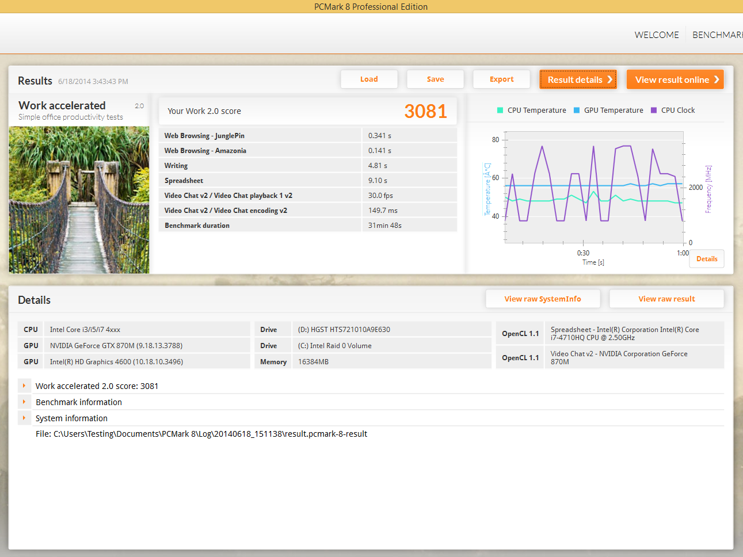The height and width of the screenshot is (557, 743).
Task: Click the rope bridge thumbnail image
Action: (x=79, y=200)
